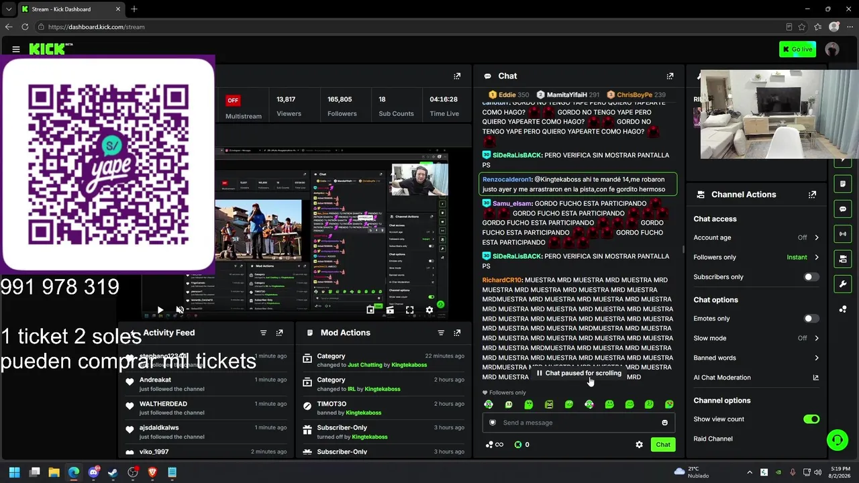Expand Account age options

point(817,237)
